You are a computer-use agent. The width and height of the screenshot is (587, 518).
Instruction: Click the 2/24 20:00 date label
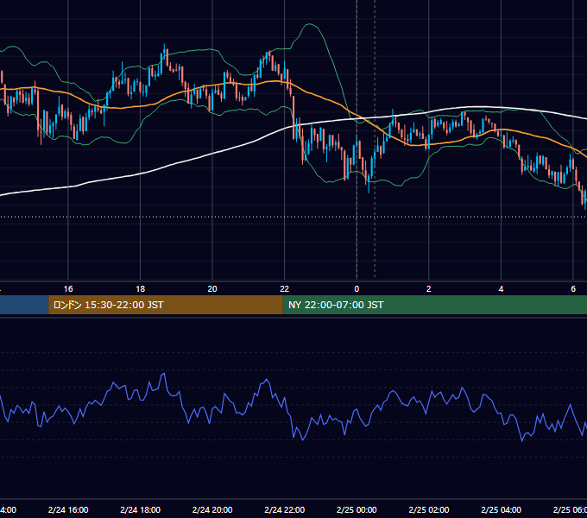[212, 509]
